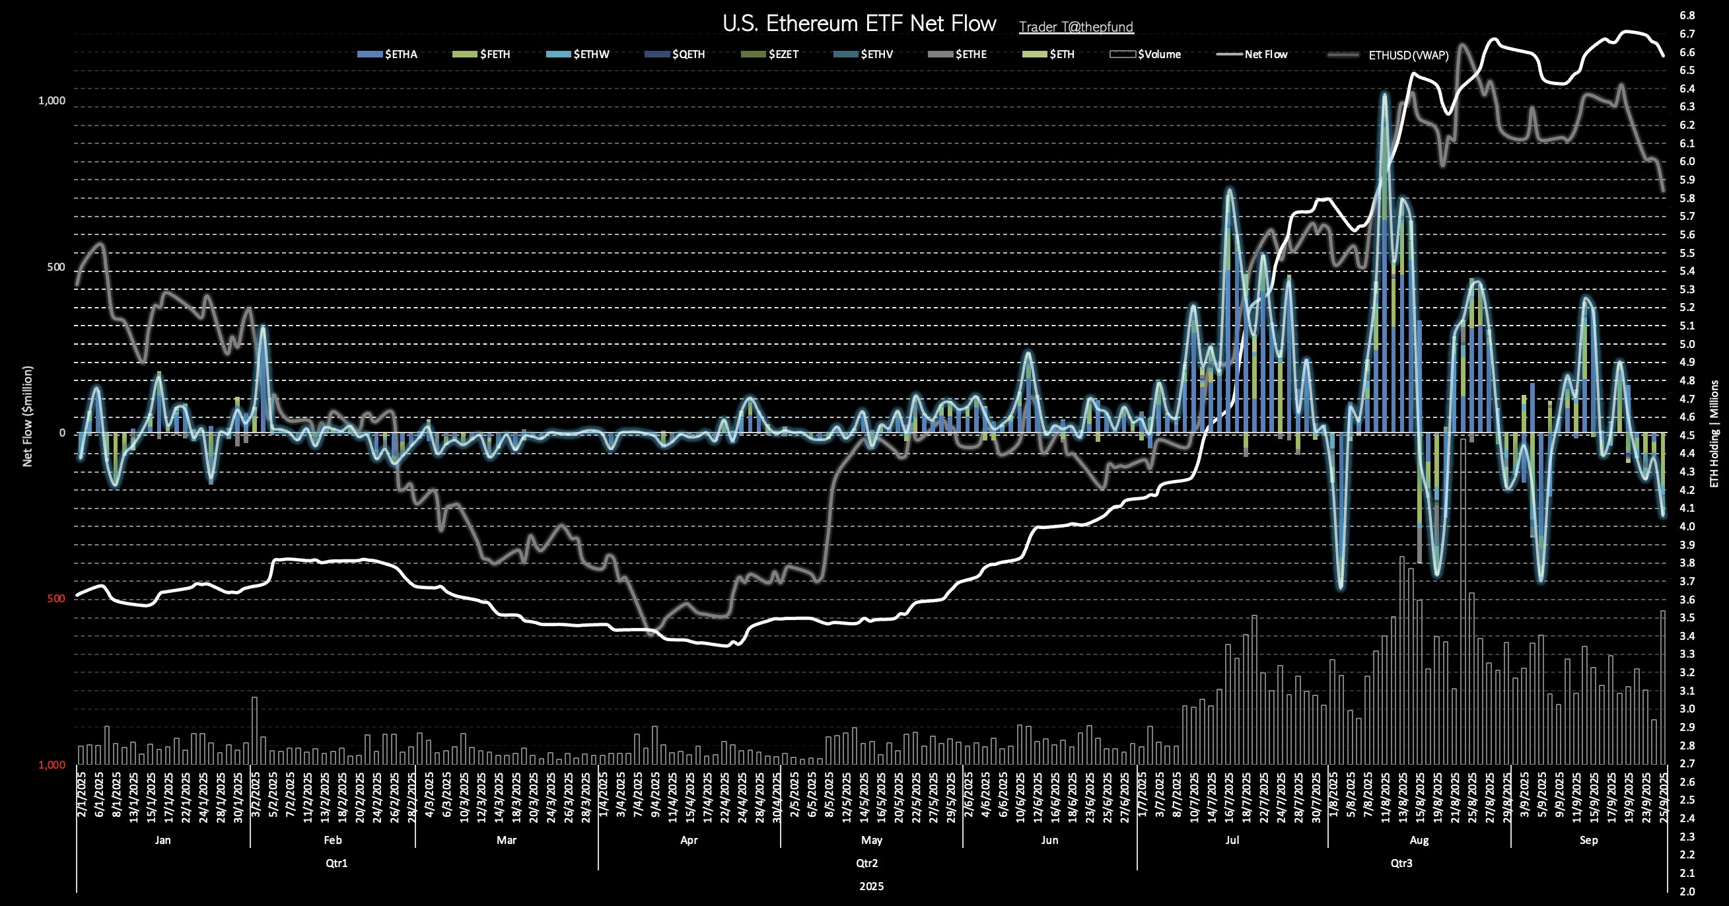Click the $FETH legend entry
The image size is (1729, 906).
click(x=495, y=54)
